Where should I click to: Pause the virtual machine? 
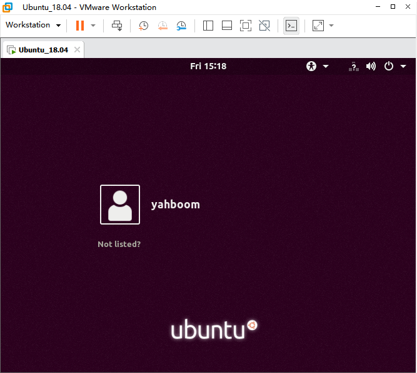(x=80, y=26)
